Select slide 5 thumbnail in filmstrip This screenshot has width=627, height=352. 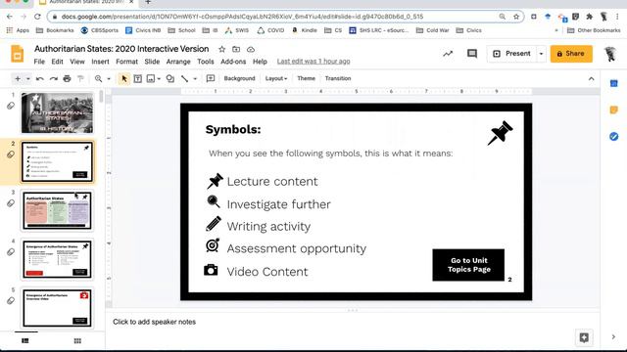click(57, 308)
